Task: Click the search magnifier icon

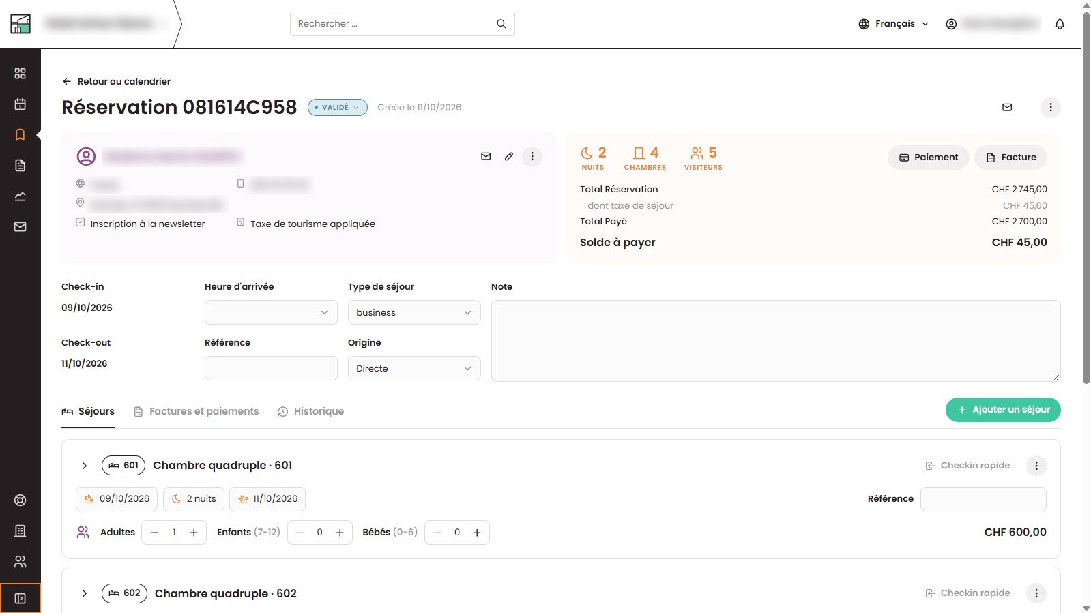Action: tap(501, 24)
